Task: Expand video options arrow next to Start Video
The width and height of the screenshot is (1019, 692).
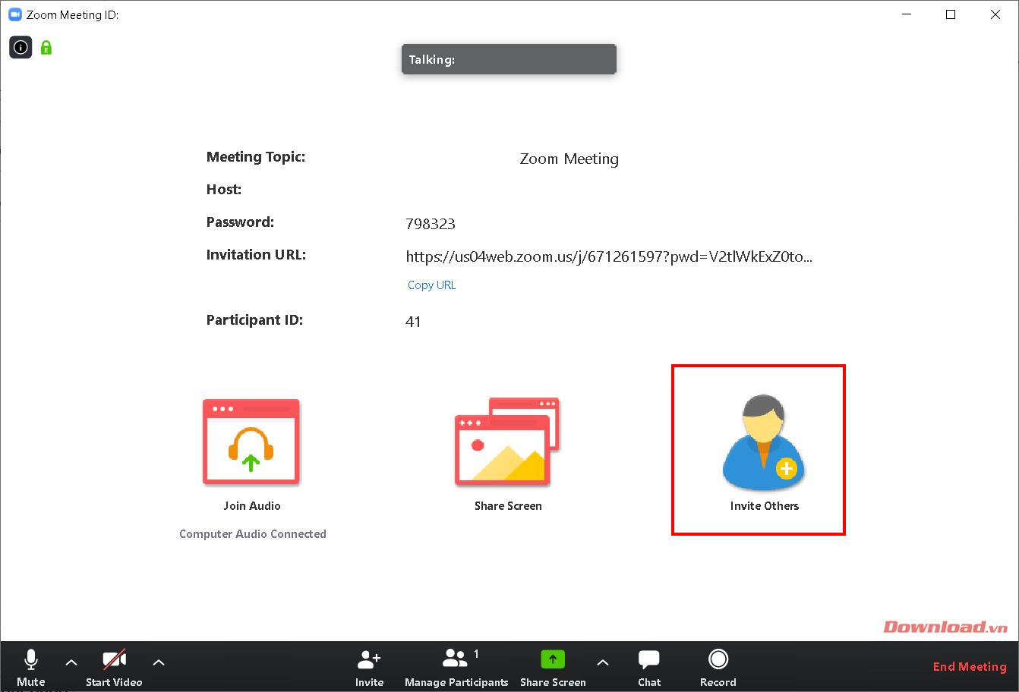Action: pyautogui.click(x=159, y=662)
